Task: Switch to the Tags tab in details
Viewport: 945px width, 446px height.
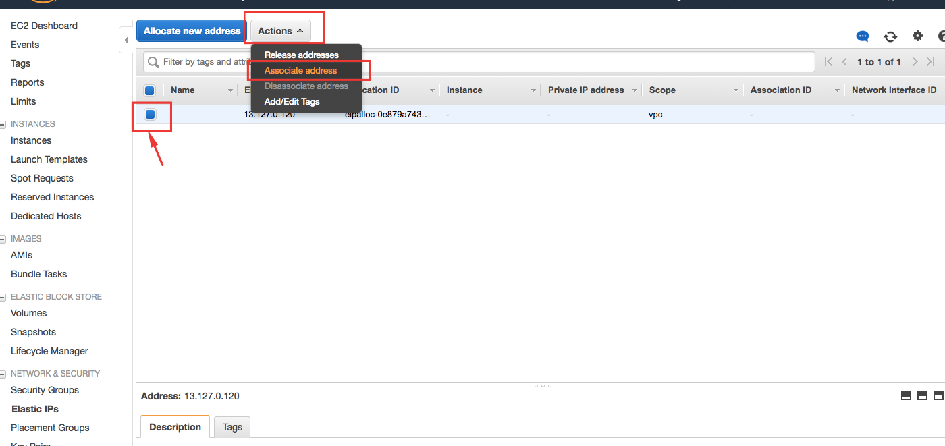Action: tap(232, 427)
